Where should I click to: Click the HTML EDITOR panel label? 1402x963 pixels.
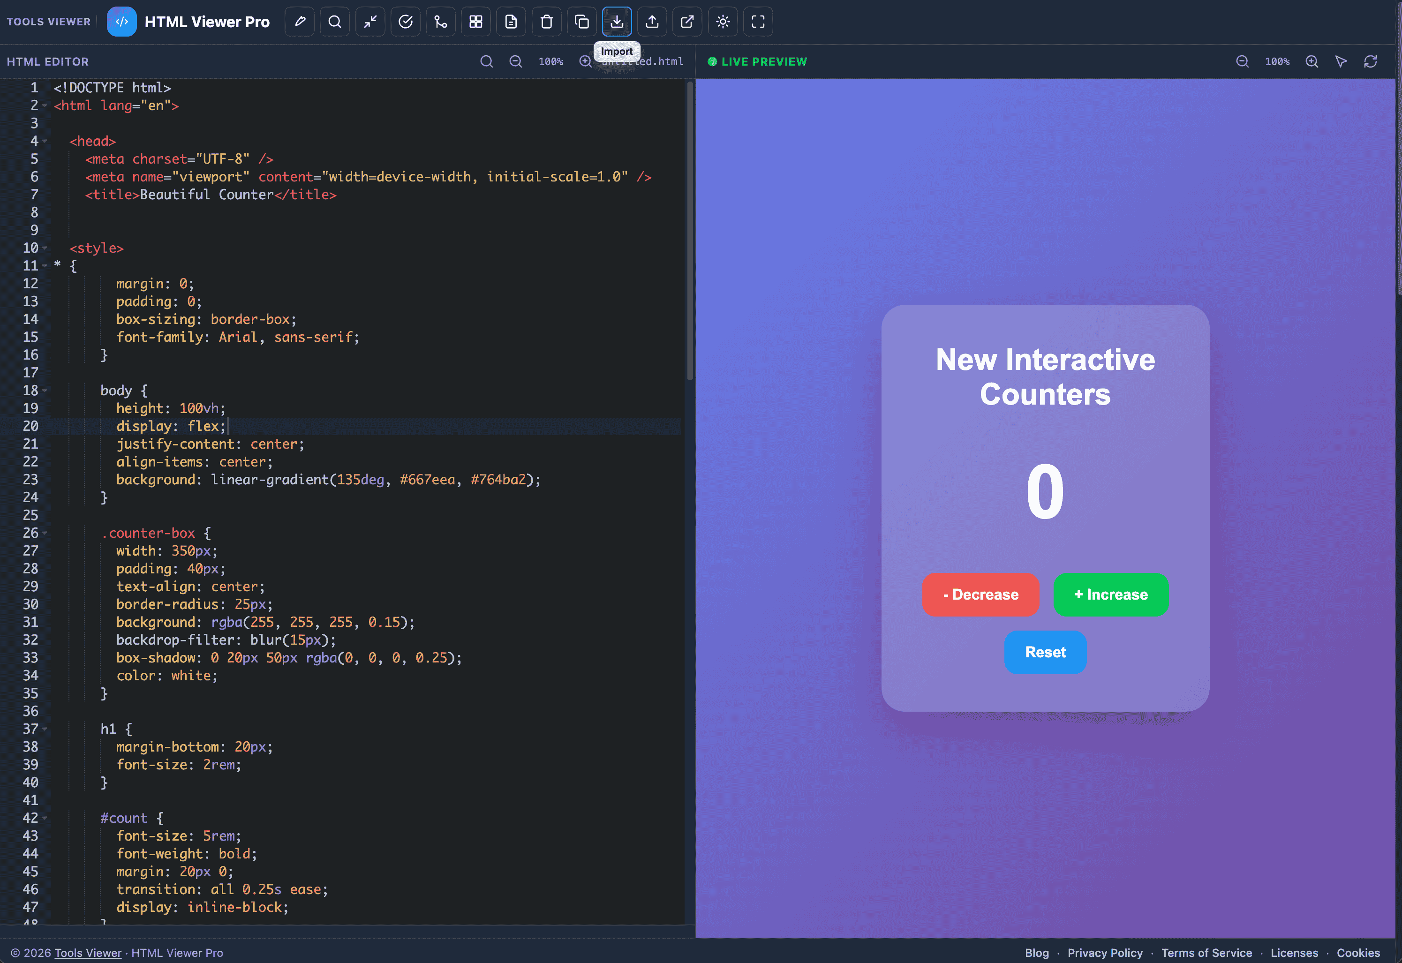pos(48,61)
